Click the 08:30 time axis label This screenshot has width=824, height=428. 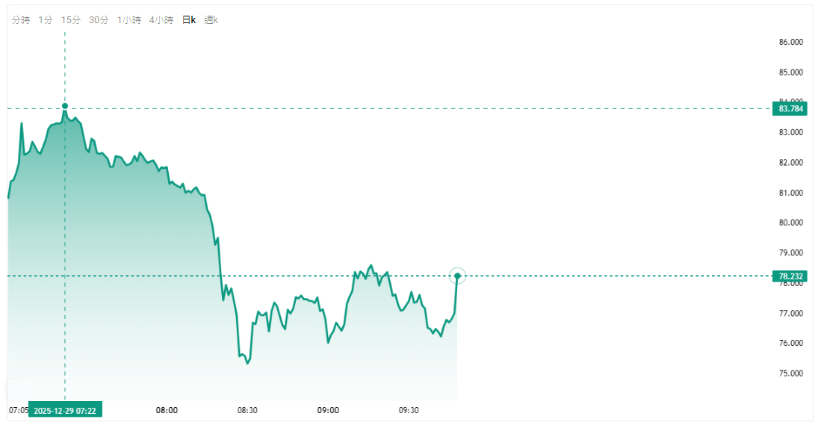247,410
